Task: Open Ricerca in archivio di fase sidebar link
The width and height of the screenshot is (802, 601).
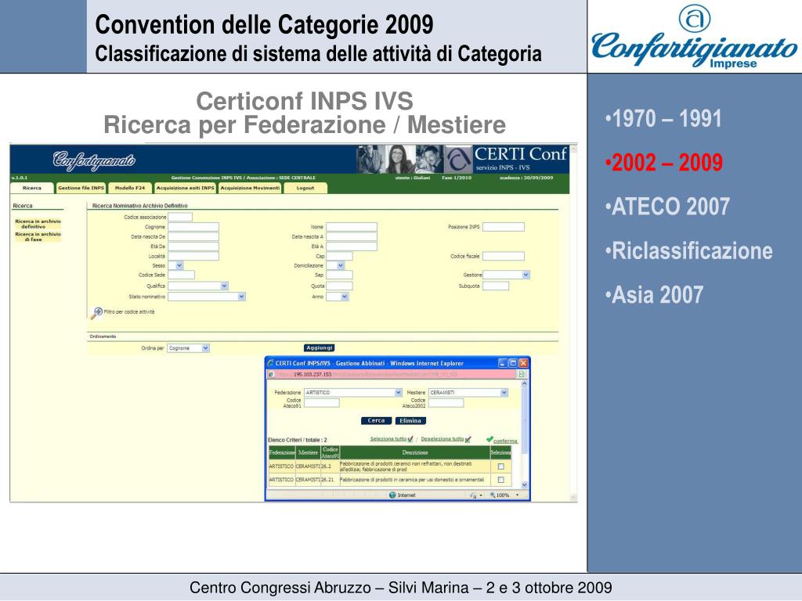Action: tap(38, 236)
